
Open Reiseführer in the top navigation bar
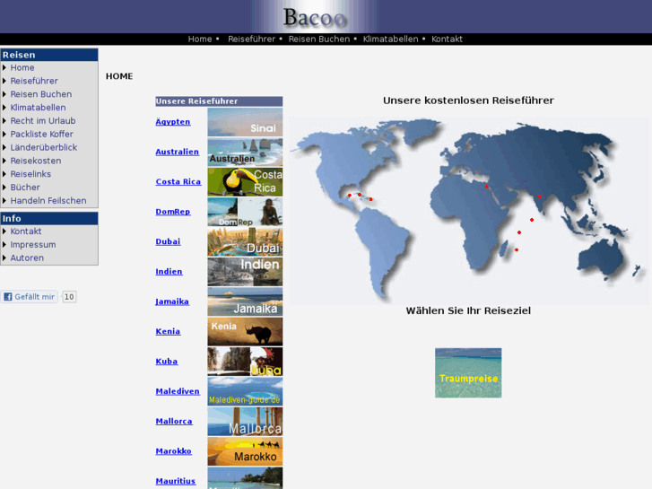(x=251, y=39)
